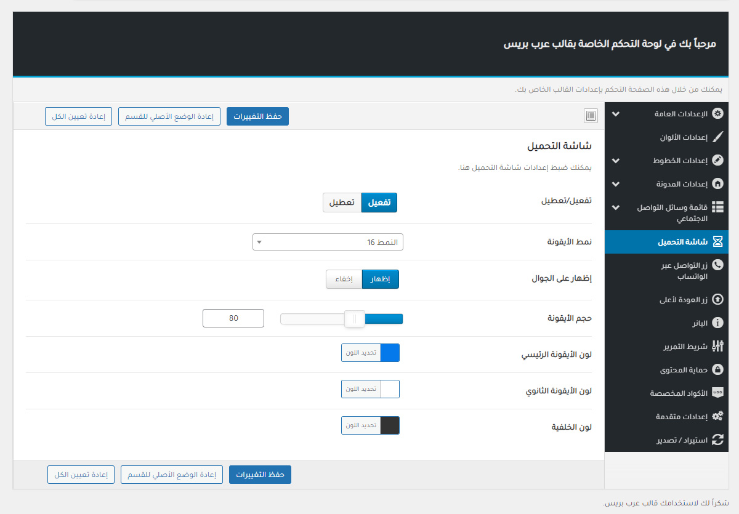This screenshot has width=739, height=514.
Task: Click the refresh icon for استيراد / تصدير
Action: 717,440
